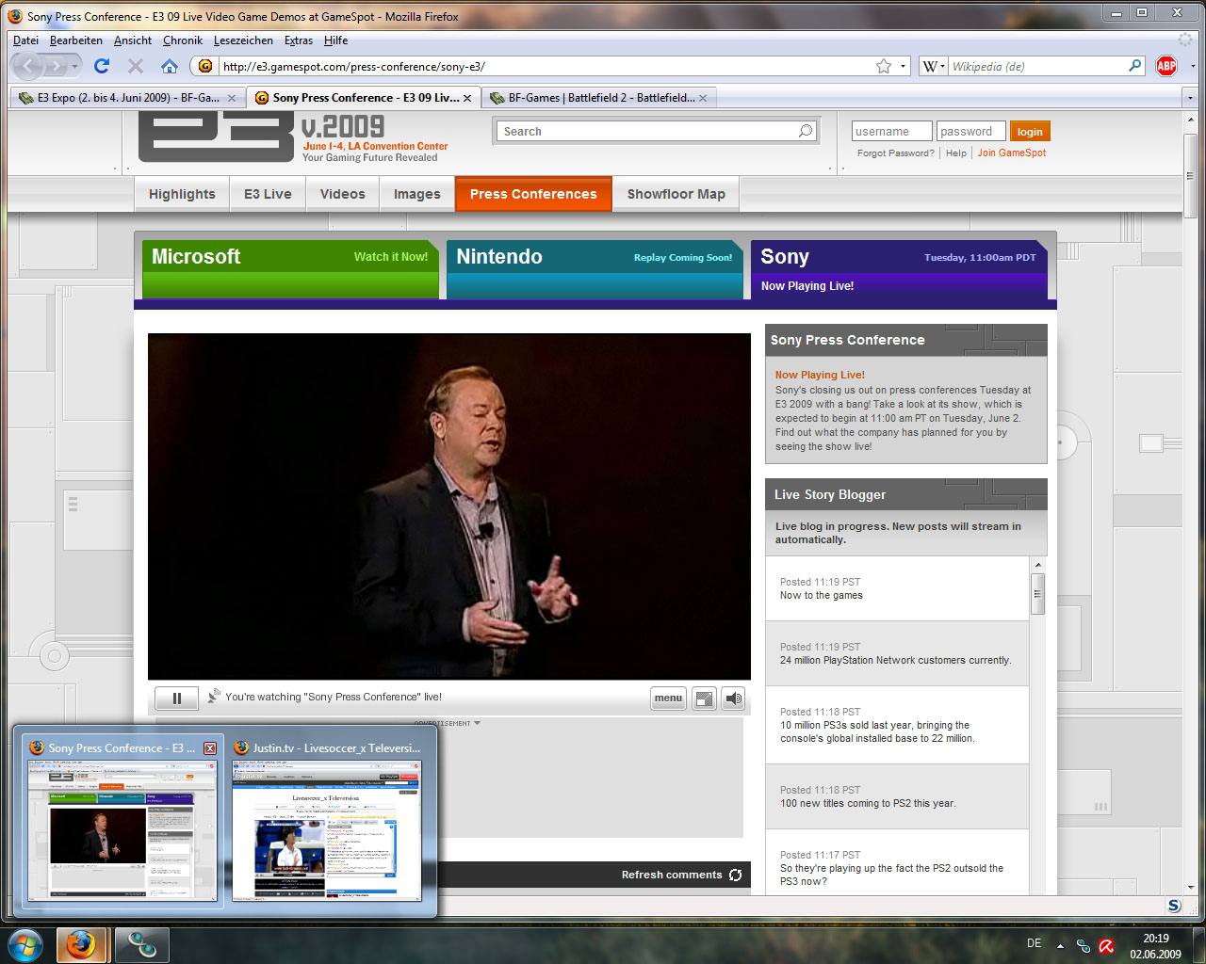Open the Images navigation tab
Image resolution: width=1206 pixels, height=964 pixels.
(x=416, y=194)
